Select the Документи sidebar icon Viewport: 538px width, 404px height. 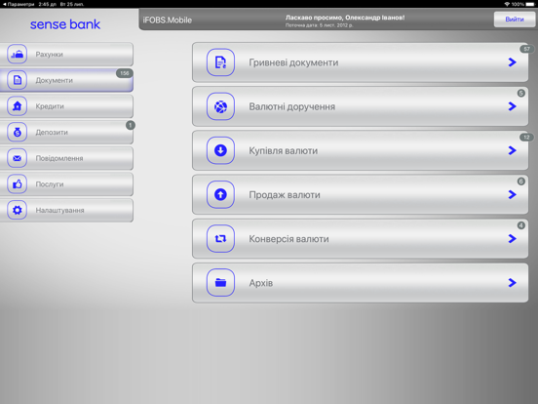click(x=18, y=80)
